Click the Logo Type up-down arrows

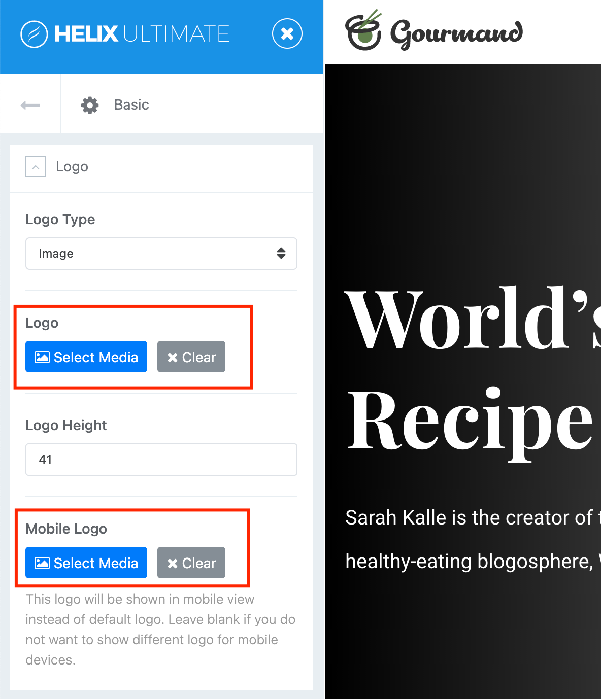281,253
